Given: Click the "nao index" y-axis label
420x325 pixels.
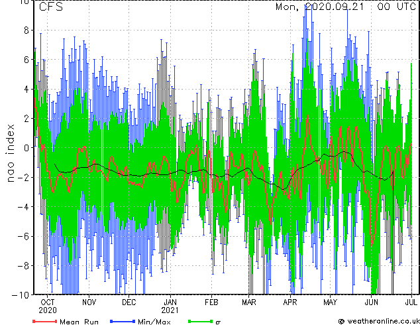Looking at the screenshot, I should [x=10, y=153].
